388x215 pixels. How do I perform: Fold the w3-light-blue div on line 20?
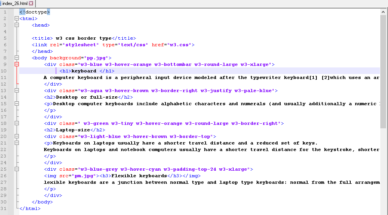[17, 136]
